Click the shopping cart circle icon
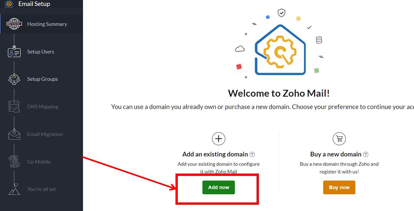This screenshot has height=211, width=414. [339, 138]
